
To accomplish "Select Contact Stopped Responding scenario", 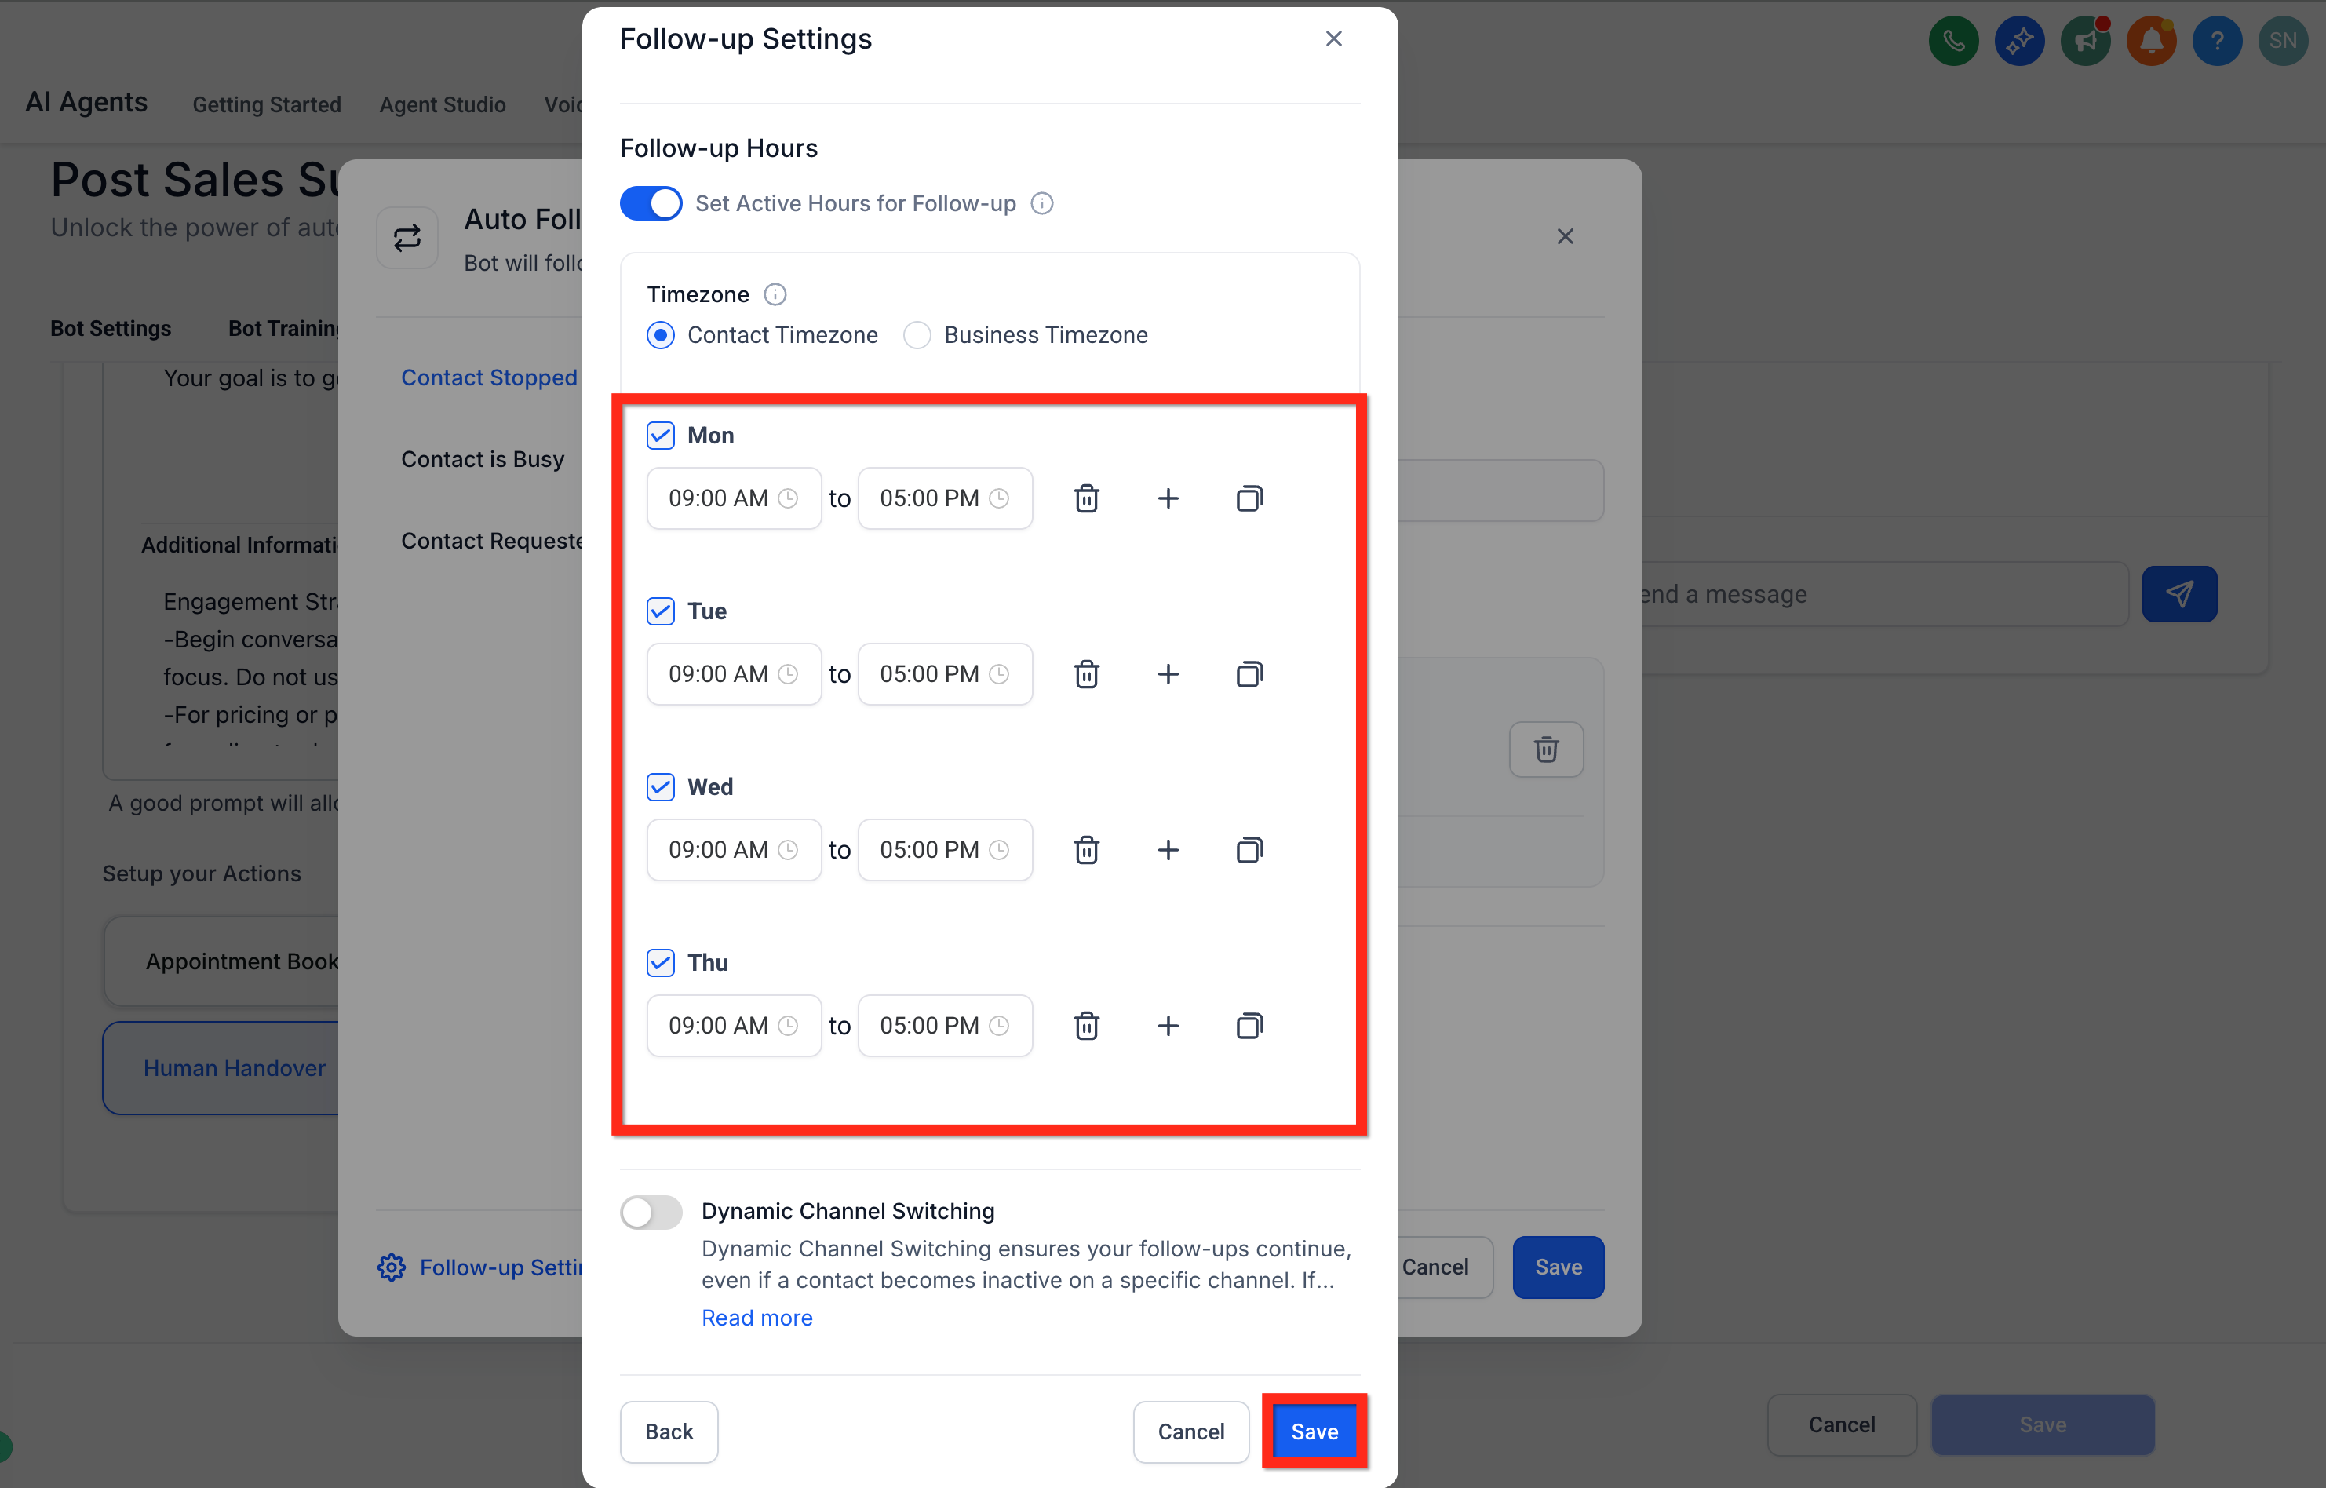I will click(490, 377).
